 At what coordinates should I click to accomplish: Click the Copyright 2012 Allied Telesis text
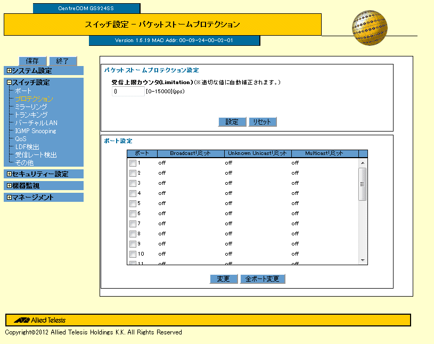(94, 332)
